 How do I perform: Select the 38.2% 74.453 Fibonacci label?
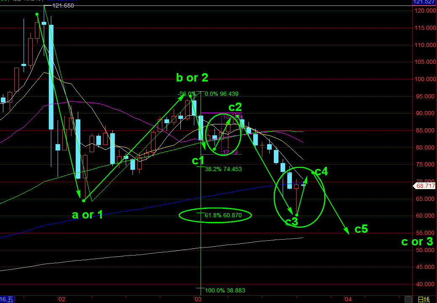pos(223,169)
